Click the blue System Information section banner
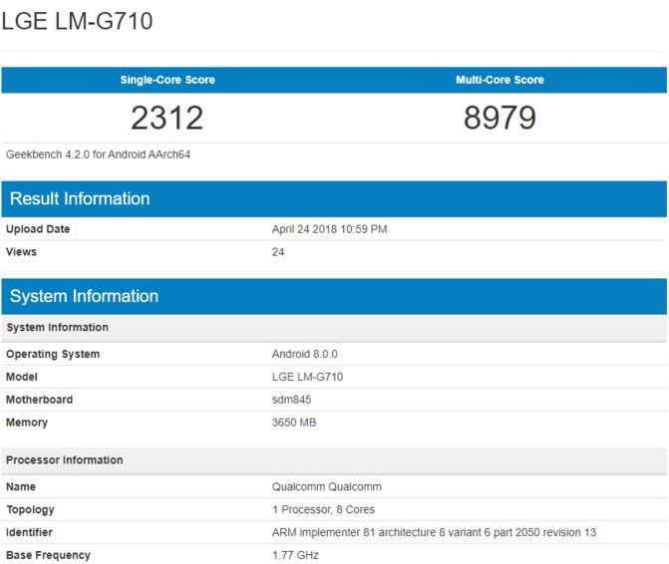Viewport: 669px width, 564px height. (x=334, y=296)
